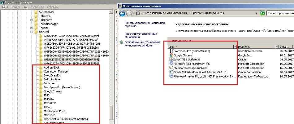
Task: Expand the Themes registry key
Action: (x=32, y=28)
